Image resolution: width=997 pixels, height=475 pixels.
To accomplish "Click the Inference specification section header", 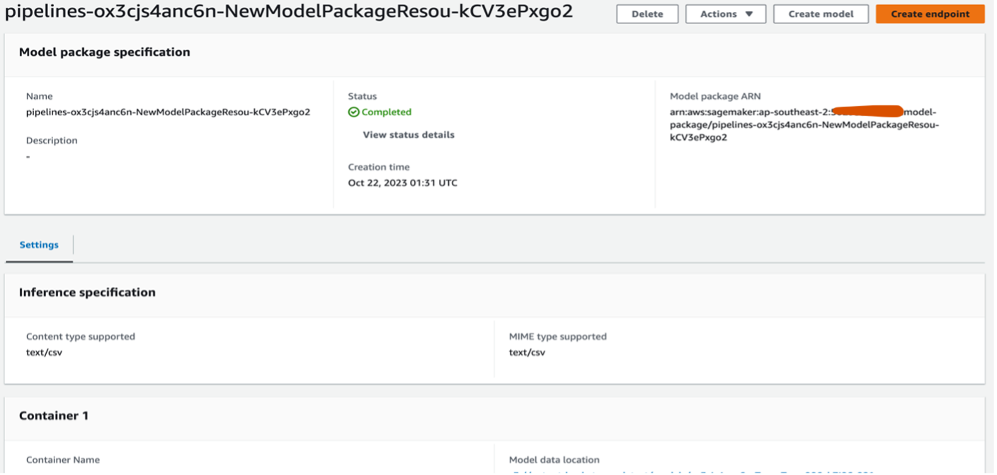I will 87,293.
